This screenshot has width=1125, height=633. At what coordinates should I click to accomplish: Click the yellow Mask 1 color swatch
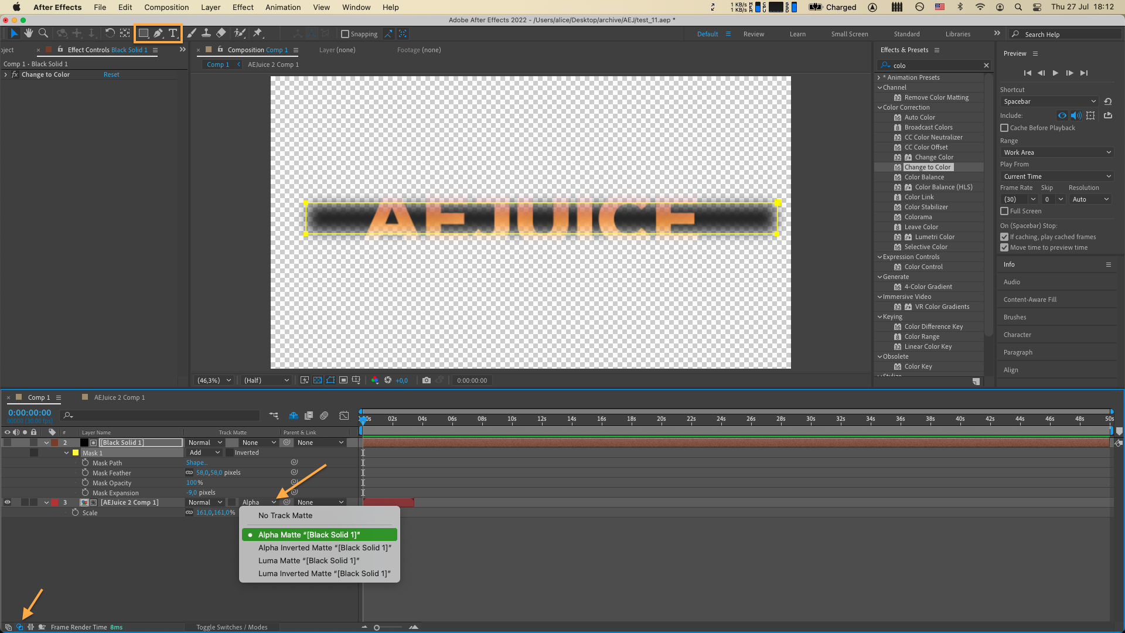(x=76, y=453)
